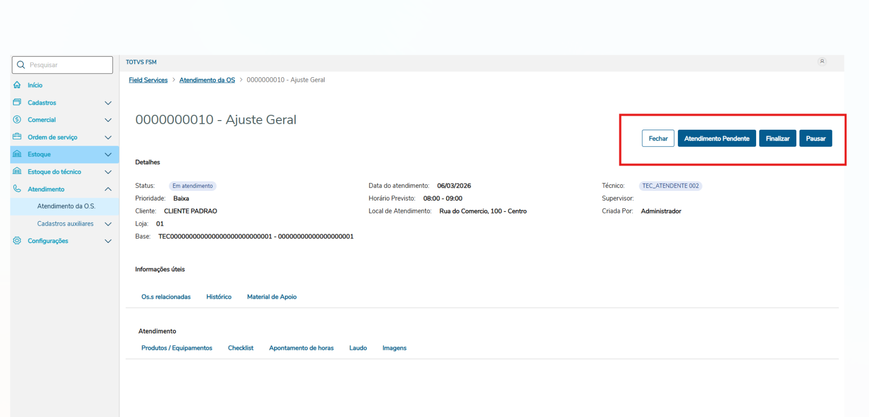Select the Laudo tab

tap(358, 348)
